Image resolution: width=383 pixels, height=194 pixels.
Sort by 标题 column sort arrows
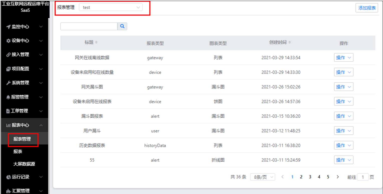96,42
